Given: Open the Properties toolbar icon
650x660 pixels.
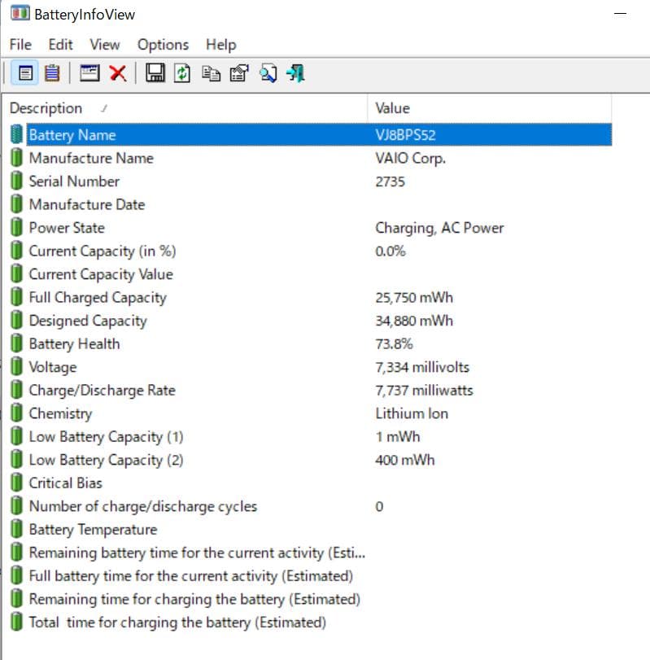Looking at the screenshot, I should (239, 73).
